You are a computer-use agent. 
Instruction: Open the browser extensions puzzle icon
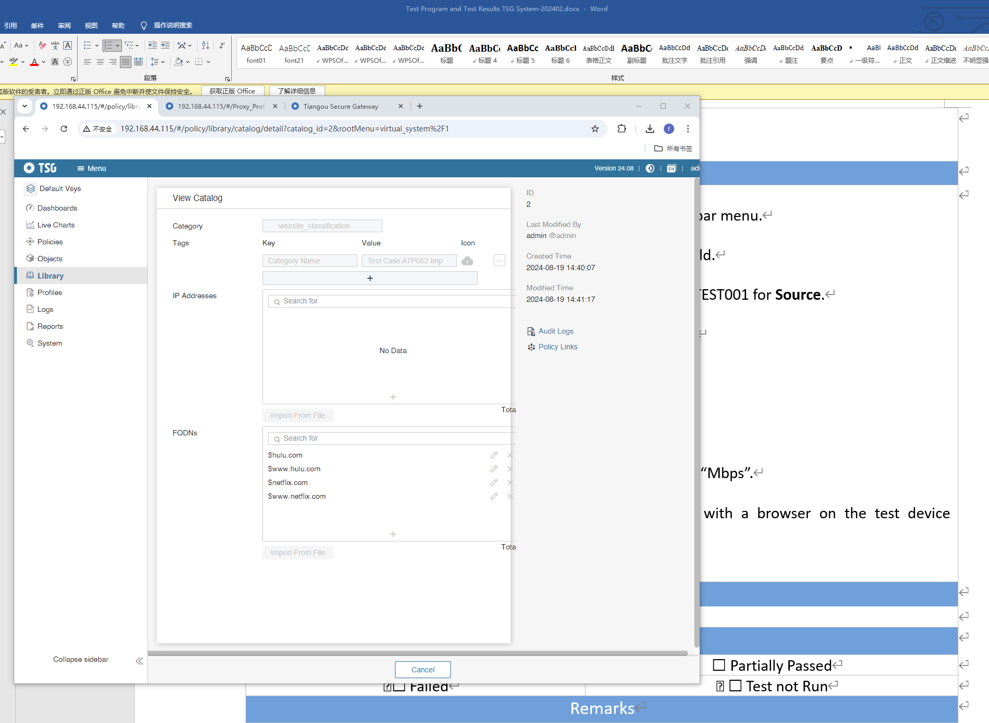[x=621, y=129]
